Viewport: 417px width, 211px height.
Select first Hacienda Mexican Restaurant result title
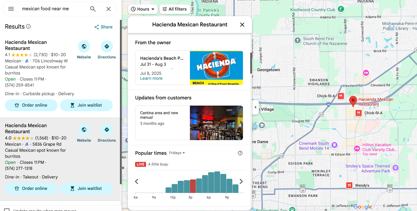click(26, 45)
